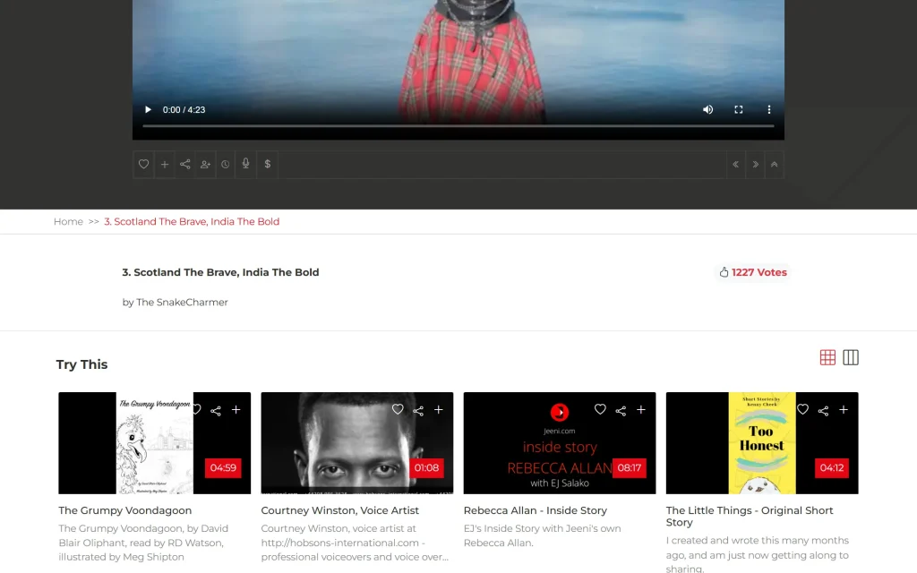Click the 04:59 duration badge

223,467
